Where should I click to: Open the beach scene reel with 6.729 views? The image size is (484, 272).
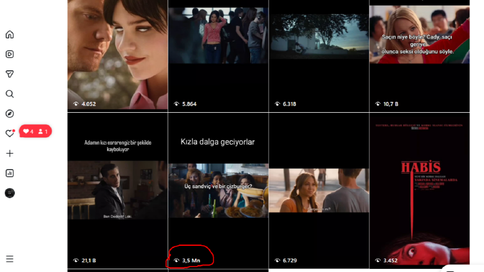(319, 191)
